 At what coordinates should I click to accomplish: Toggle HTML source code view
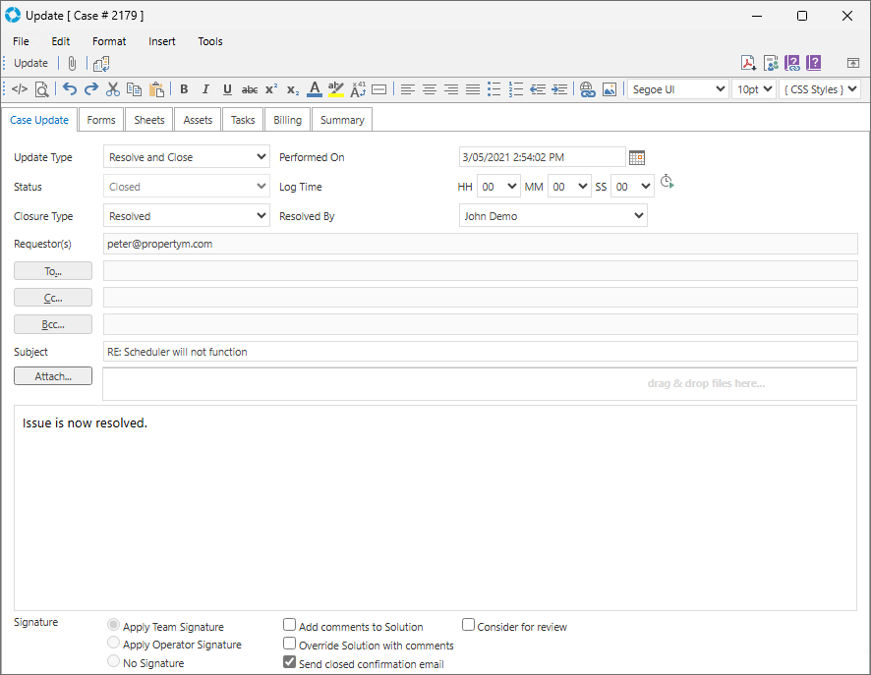(20, 89)
